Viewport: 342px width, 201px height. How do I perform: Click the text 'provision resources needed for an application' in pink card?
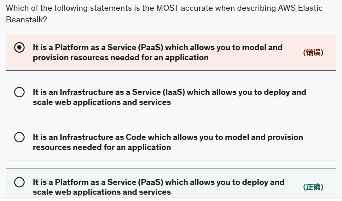point(120,58)
